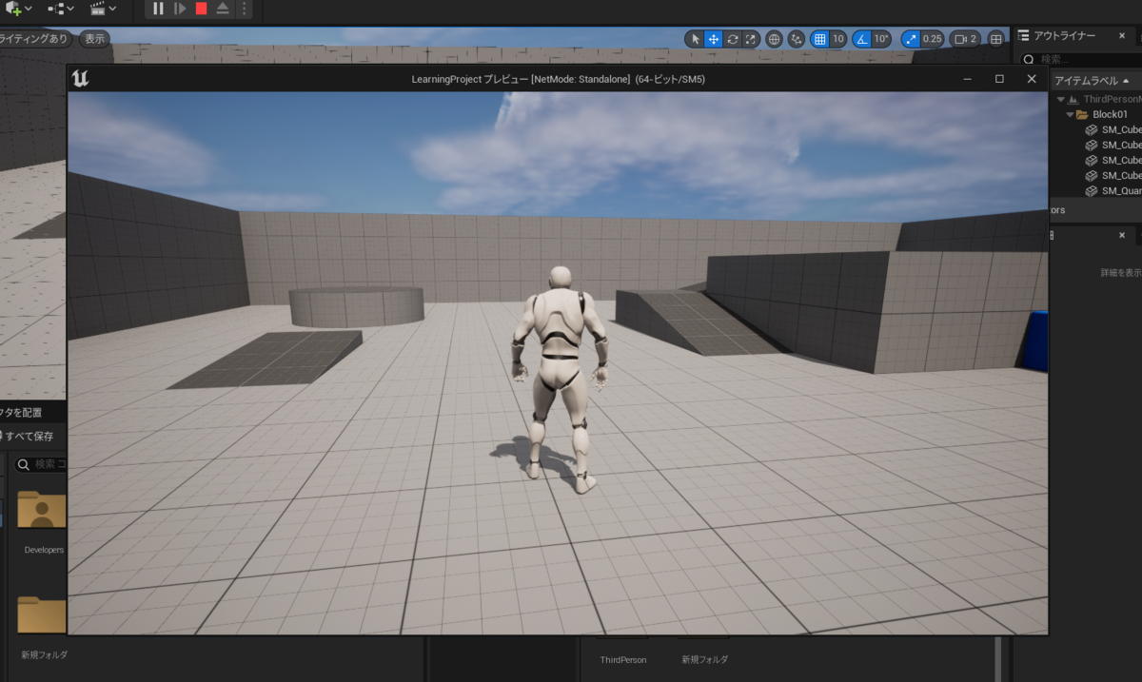Open the Cinematics clapperboard dropdown
The image size is (1142, 682).
[x=103, y=9]
